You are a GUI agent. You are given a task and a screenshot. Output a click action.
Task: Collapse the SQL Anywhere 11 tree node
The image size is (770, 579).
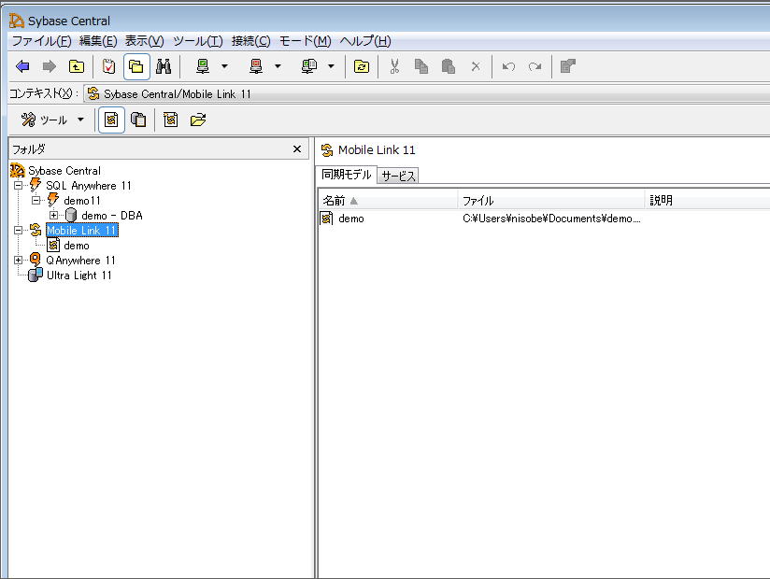tap(19, 186)
